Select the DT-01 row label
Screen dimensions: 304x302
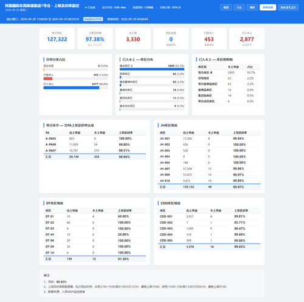[50, 216]
